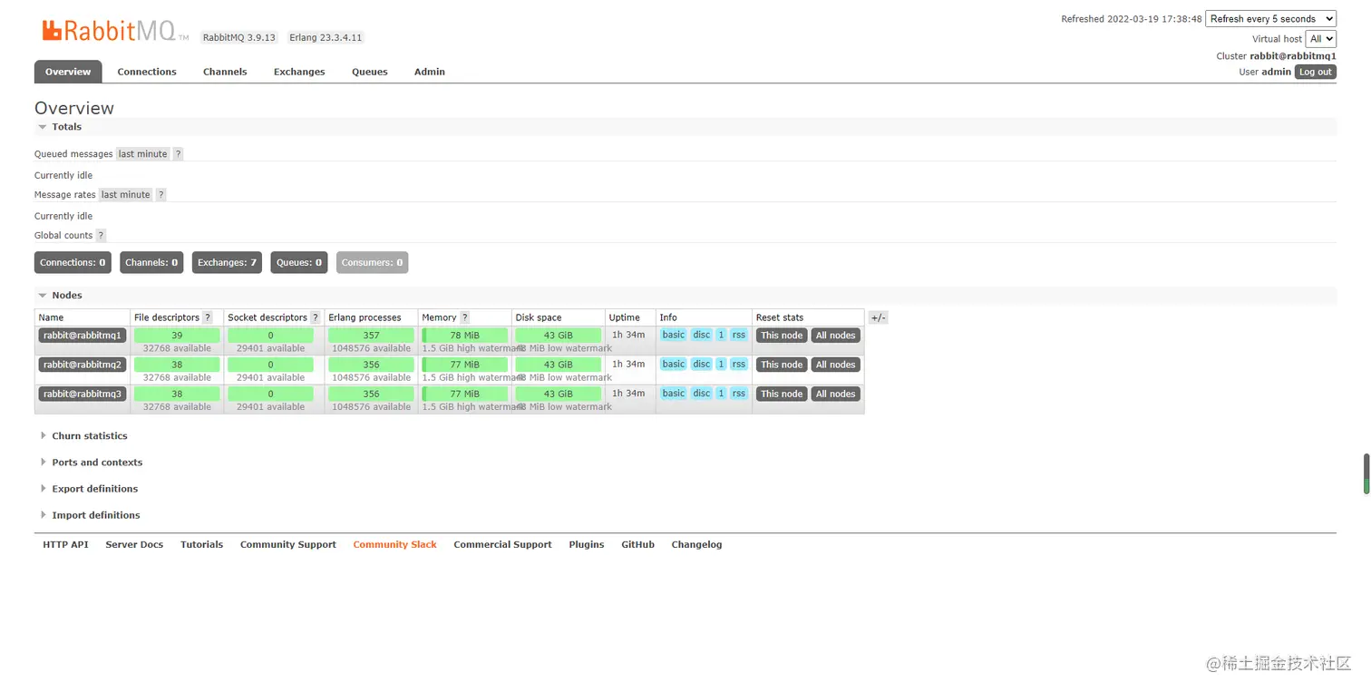Click the Queues: 0 count button
1371x692 pixels.
[x=299, y=263]
